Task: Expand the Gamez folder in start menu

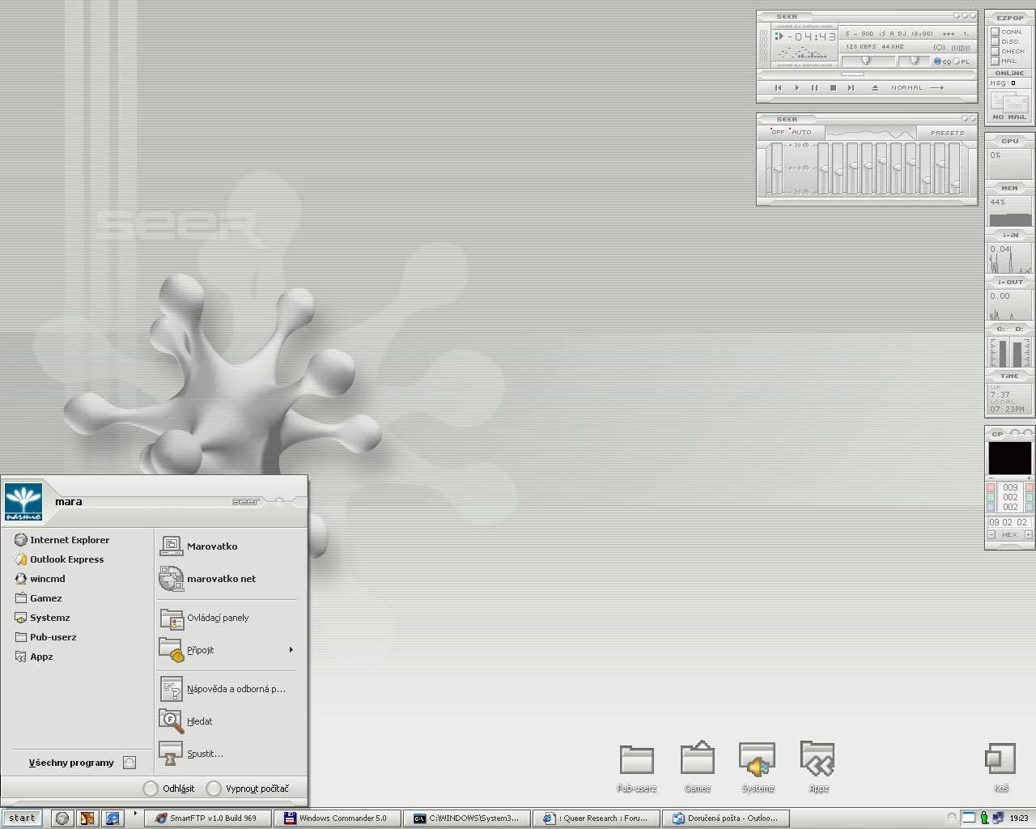Action: pos(39,598)
